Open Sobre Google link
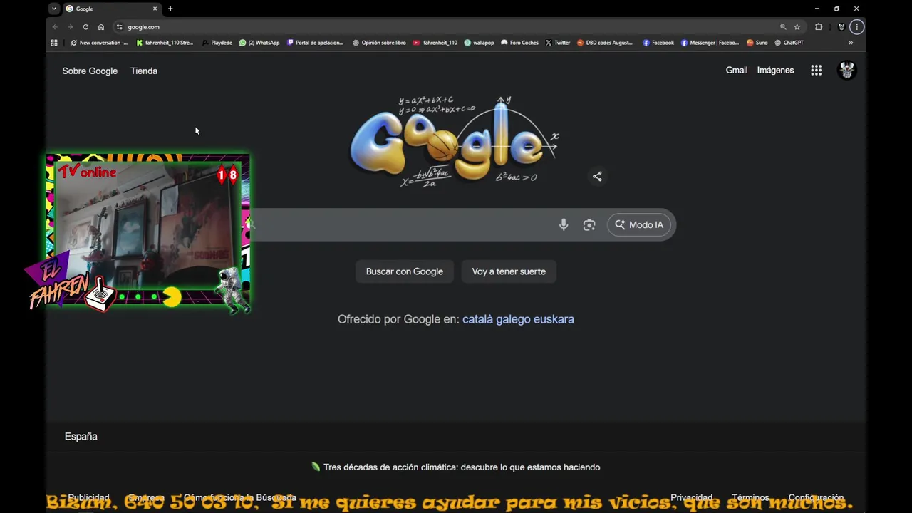 click(90, 71)
